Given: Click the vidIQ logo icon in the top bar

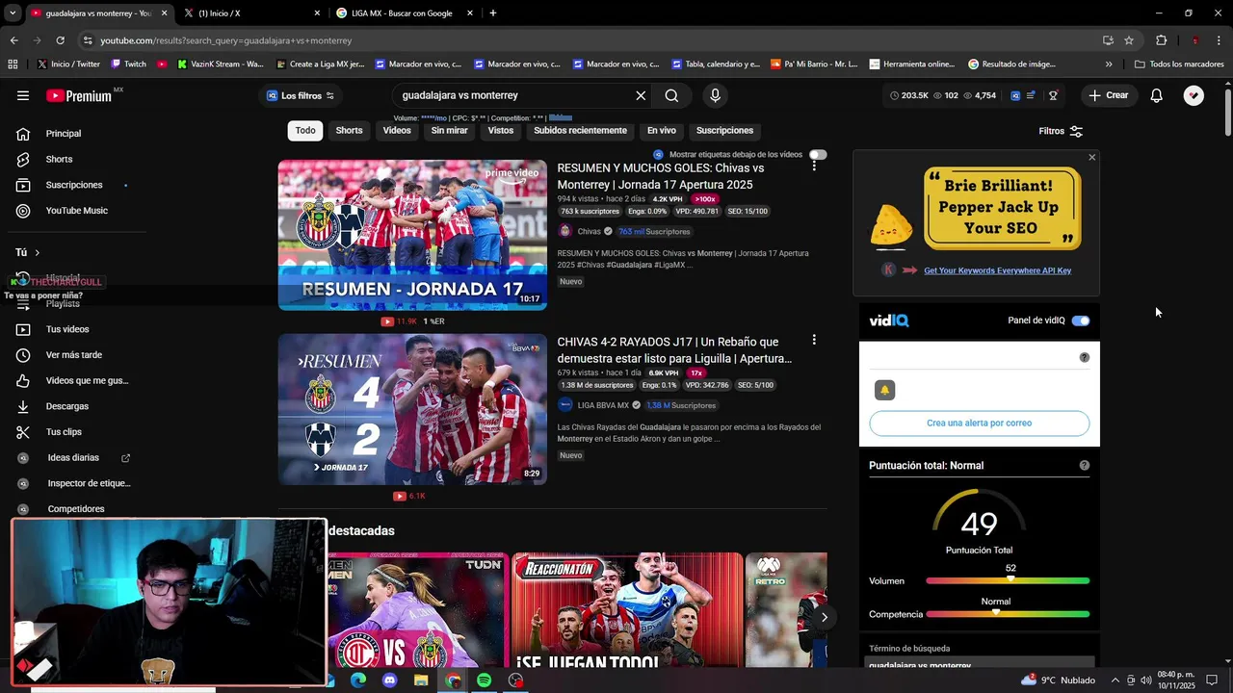Looking at the screenshot, I should 1015,95.
